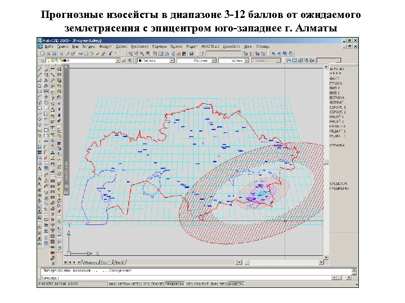Image resolution: width=405 pixels, height=303 pixels.
Task: Click ФОРМАТ in the side screen menu
Action: tap(336, 102)
